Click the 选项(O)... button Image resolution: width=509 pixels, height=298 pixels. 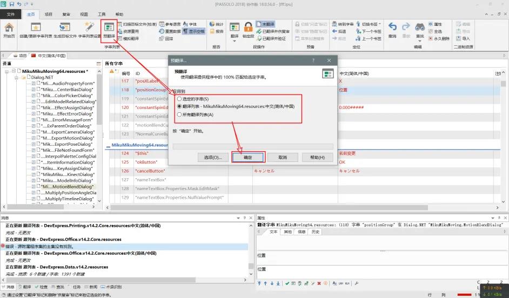pos(213,157)
